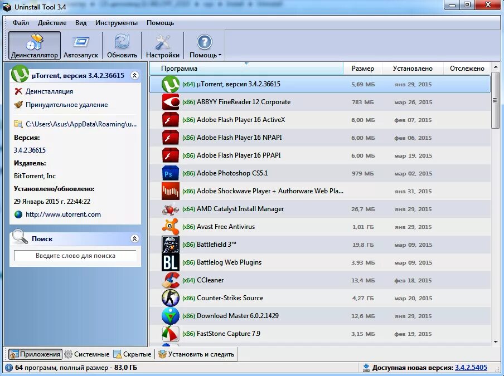This screenshot has width=504, height=376.
Task: Click the red X Деинсталляция icon
Action: [x=18, y=91]
